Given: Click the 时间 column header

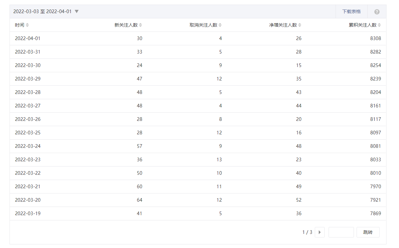Looking at the screenshot, I should tap(19, 25).
